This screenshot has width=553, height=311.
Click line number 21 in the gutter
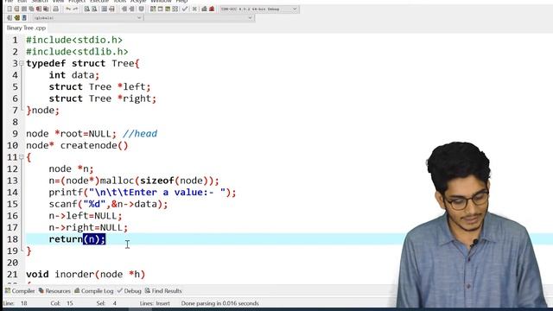pyautogui.click(x=12, y=275)
